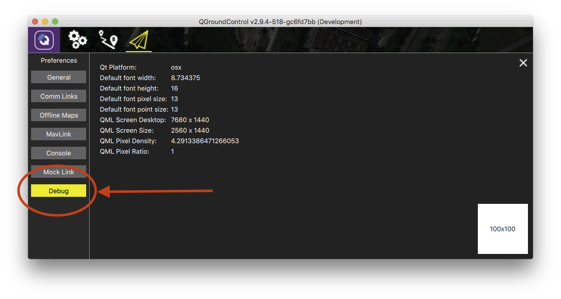Switch to the Fly view paper plane icon
Image resolution: width=561 pixels, height=299 pixels.
[x=139, y=40]
